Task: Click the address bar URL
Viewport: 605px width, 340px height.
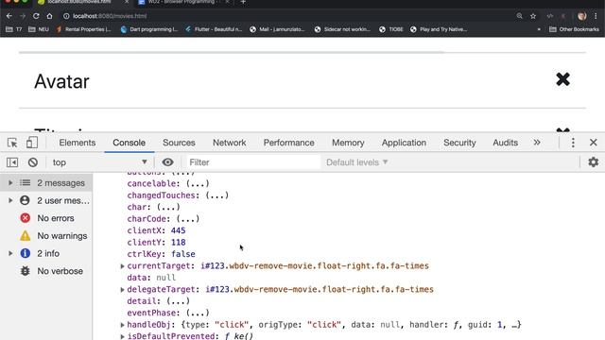Action: point(110,16)
